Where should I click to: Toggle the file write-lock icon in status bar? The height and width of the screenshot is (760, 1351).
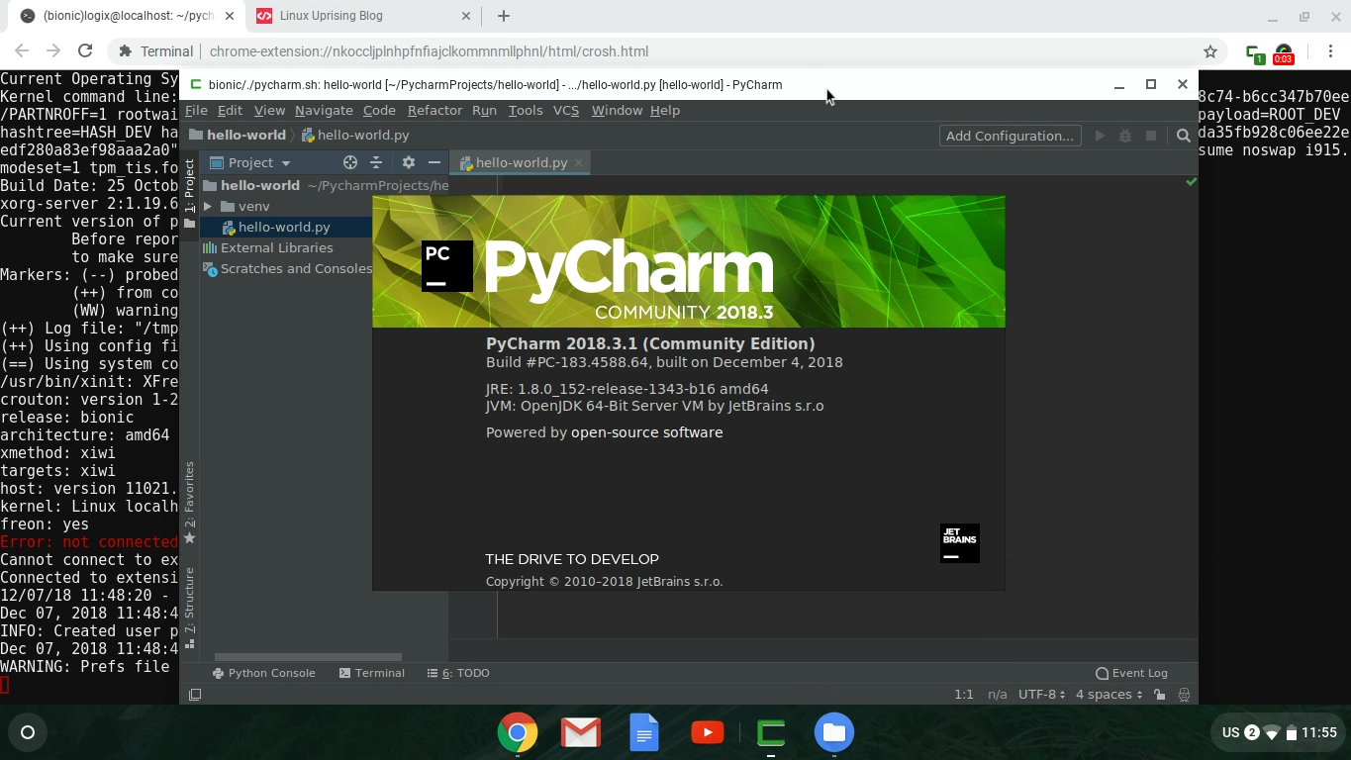tap(1159, 694)
